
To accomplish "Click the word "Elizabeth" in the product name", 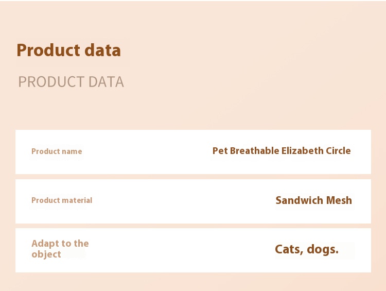I will tap(302, 151).
